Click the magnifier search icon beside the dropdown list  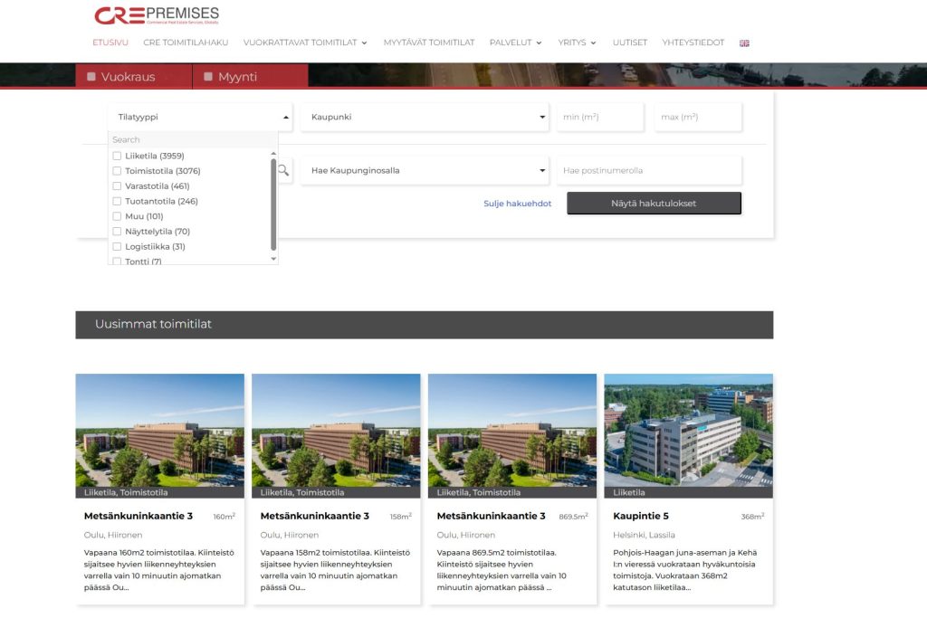[x=283, y=170]
